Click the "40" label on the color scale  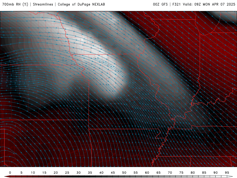click(101, 173)
